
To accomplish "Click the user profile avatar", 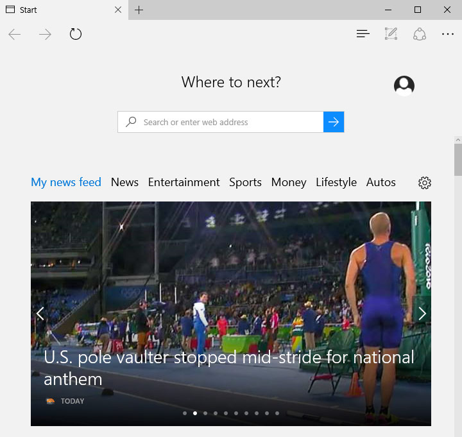I will (x=404, y=86).
